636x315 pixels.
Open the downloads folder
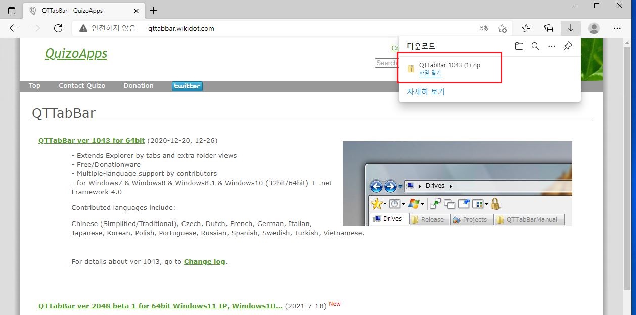tap(519, 46)
